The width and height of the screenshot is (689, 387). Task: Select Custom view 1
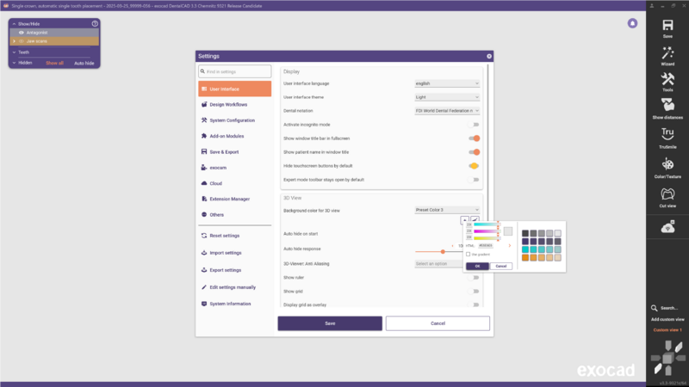tap(667, 330)
